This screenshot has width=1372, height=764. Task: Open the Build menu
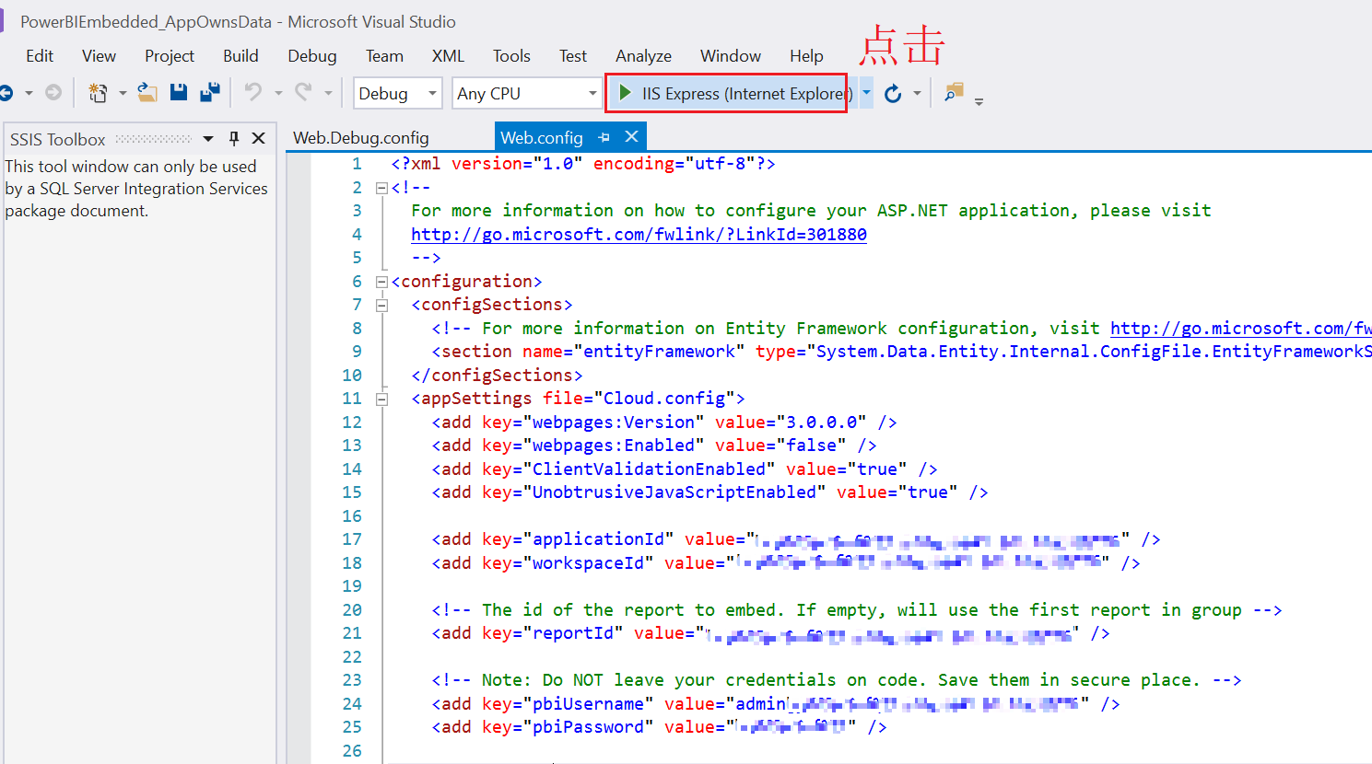click(240, 56)
